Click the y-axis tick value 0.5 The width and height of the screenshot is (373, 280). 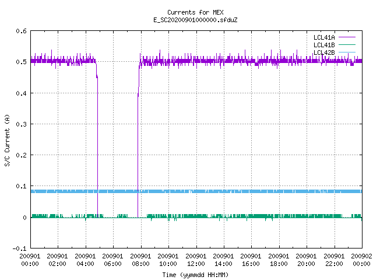pos(21,62)
